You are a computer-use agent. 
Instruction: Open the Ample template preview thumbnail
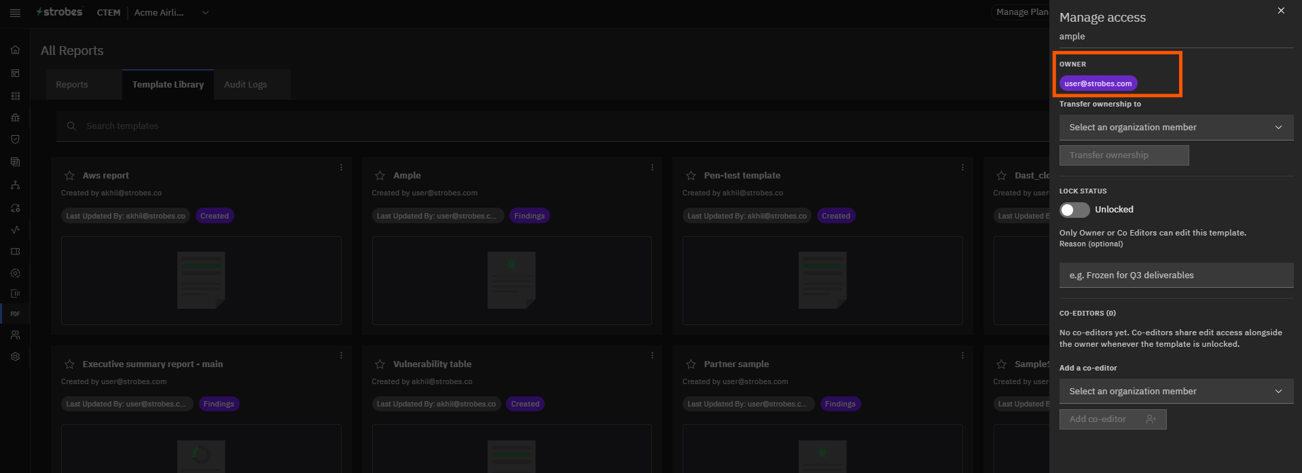point(512,280)
